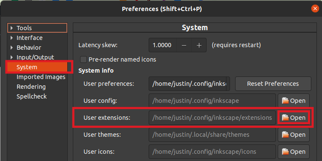322x161 pixels.
Task: Expand the Input/Output tree section
Action: [x=11, y=57]
